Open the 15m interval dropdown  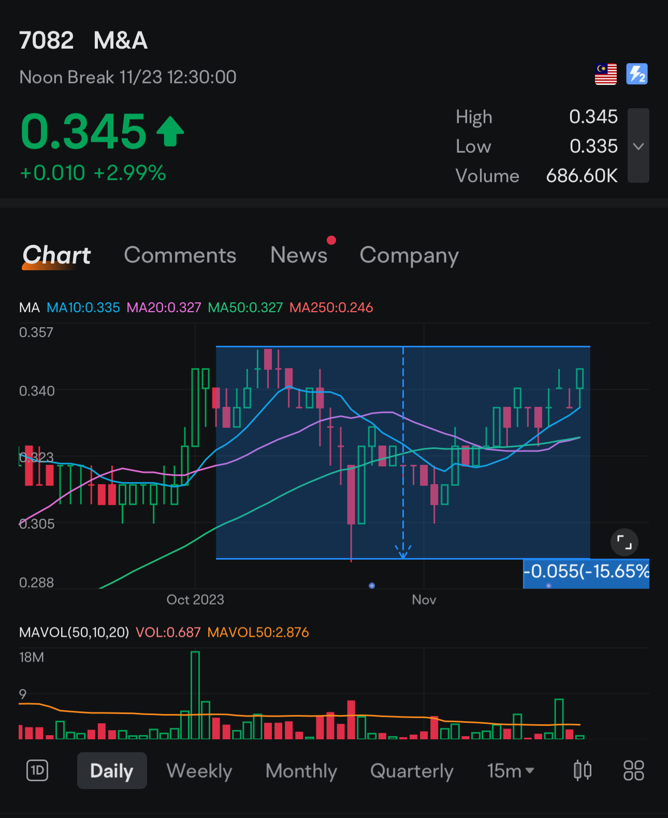pos(511,771)
